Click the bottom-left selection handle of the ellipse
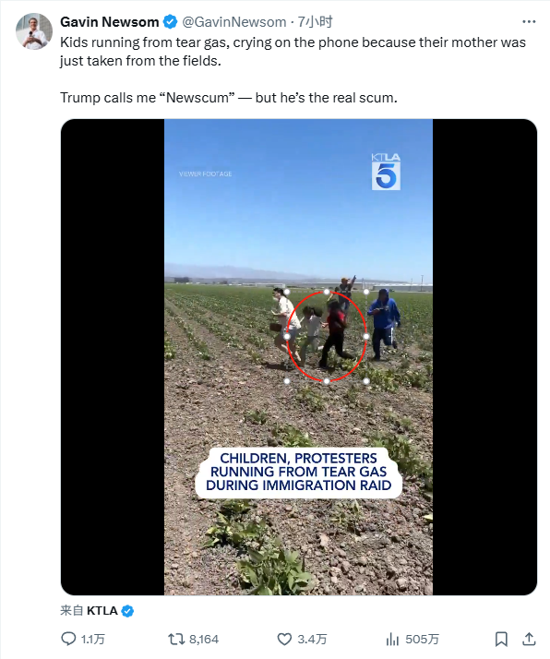The image size is (550, 659). [287, 381]
